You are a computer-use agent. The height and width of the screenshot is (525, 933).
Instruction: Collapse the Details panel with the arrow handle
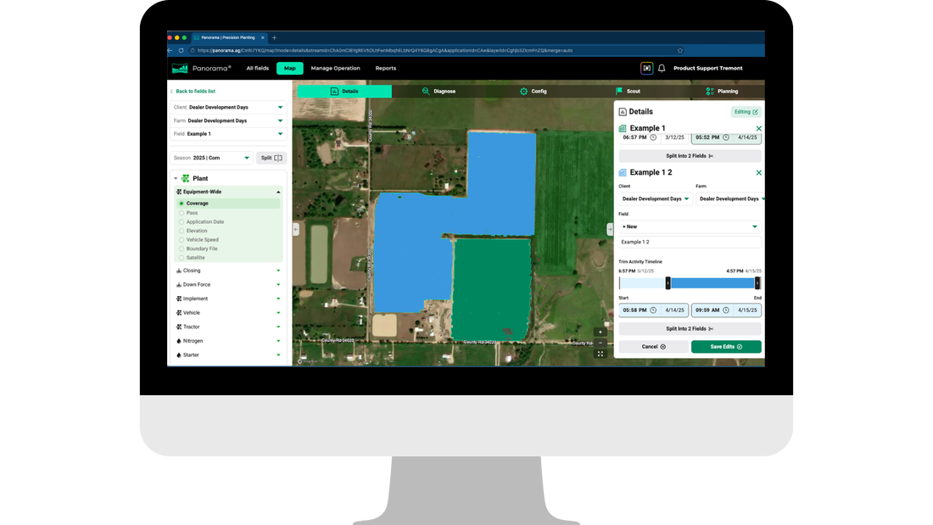610,229
